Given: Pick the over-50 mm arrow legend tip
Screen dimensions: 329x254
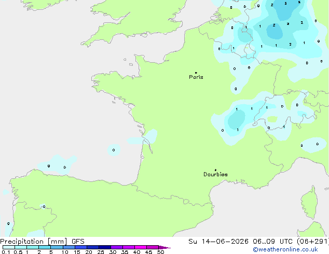Looking at the screenshot, I should (x=164, y=247).
